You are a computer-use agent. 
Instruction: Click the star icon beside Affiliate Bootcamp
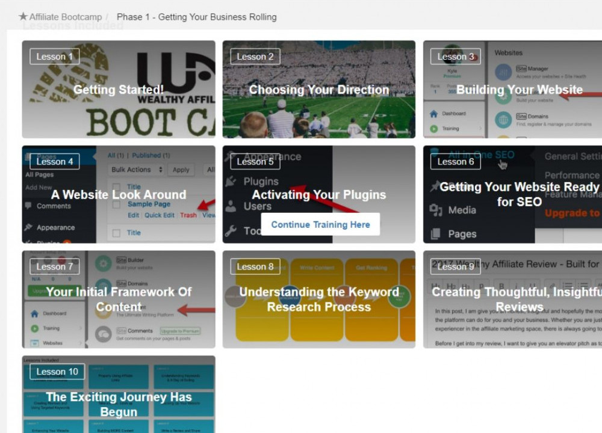click(23, 16)
